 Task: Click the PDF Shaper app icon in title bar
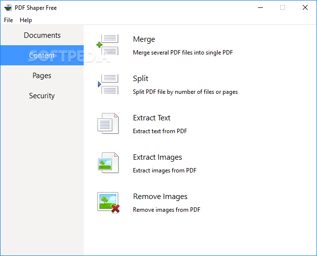[8, 8]
